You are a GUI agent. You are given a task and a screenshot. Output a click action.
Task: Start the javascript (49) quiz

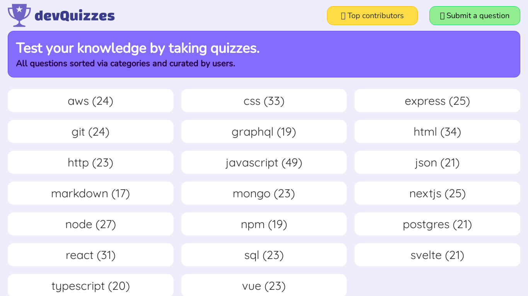click(x=264, y=163)
